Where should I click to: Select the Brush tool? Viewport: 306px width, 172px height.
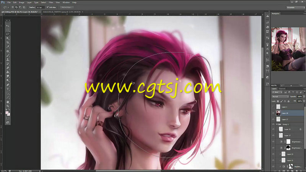(x=8, y=55)
